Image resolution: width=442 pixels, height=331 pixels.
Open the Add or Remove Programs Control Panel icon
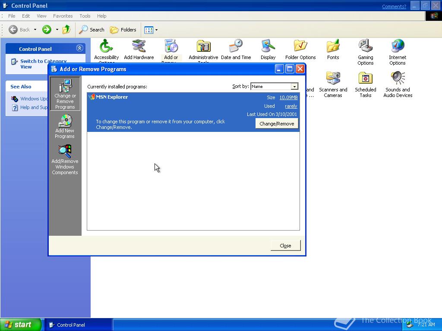[171, 47]
